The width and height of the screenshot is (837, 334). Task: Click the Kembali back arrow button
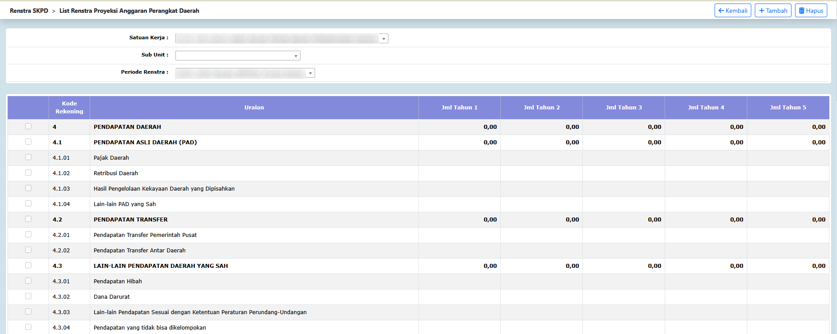coord(732,11)
